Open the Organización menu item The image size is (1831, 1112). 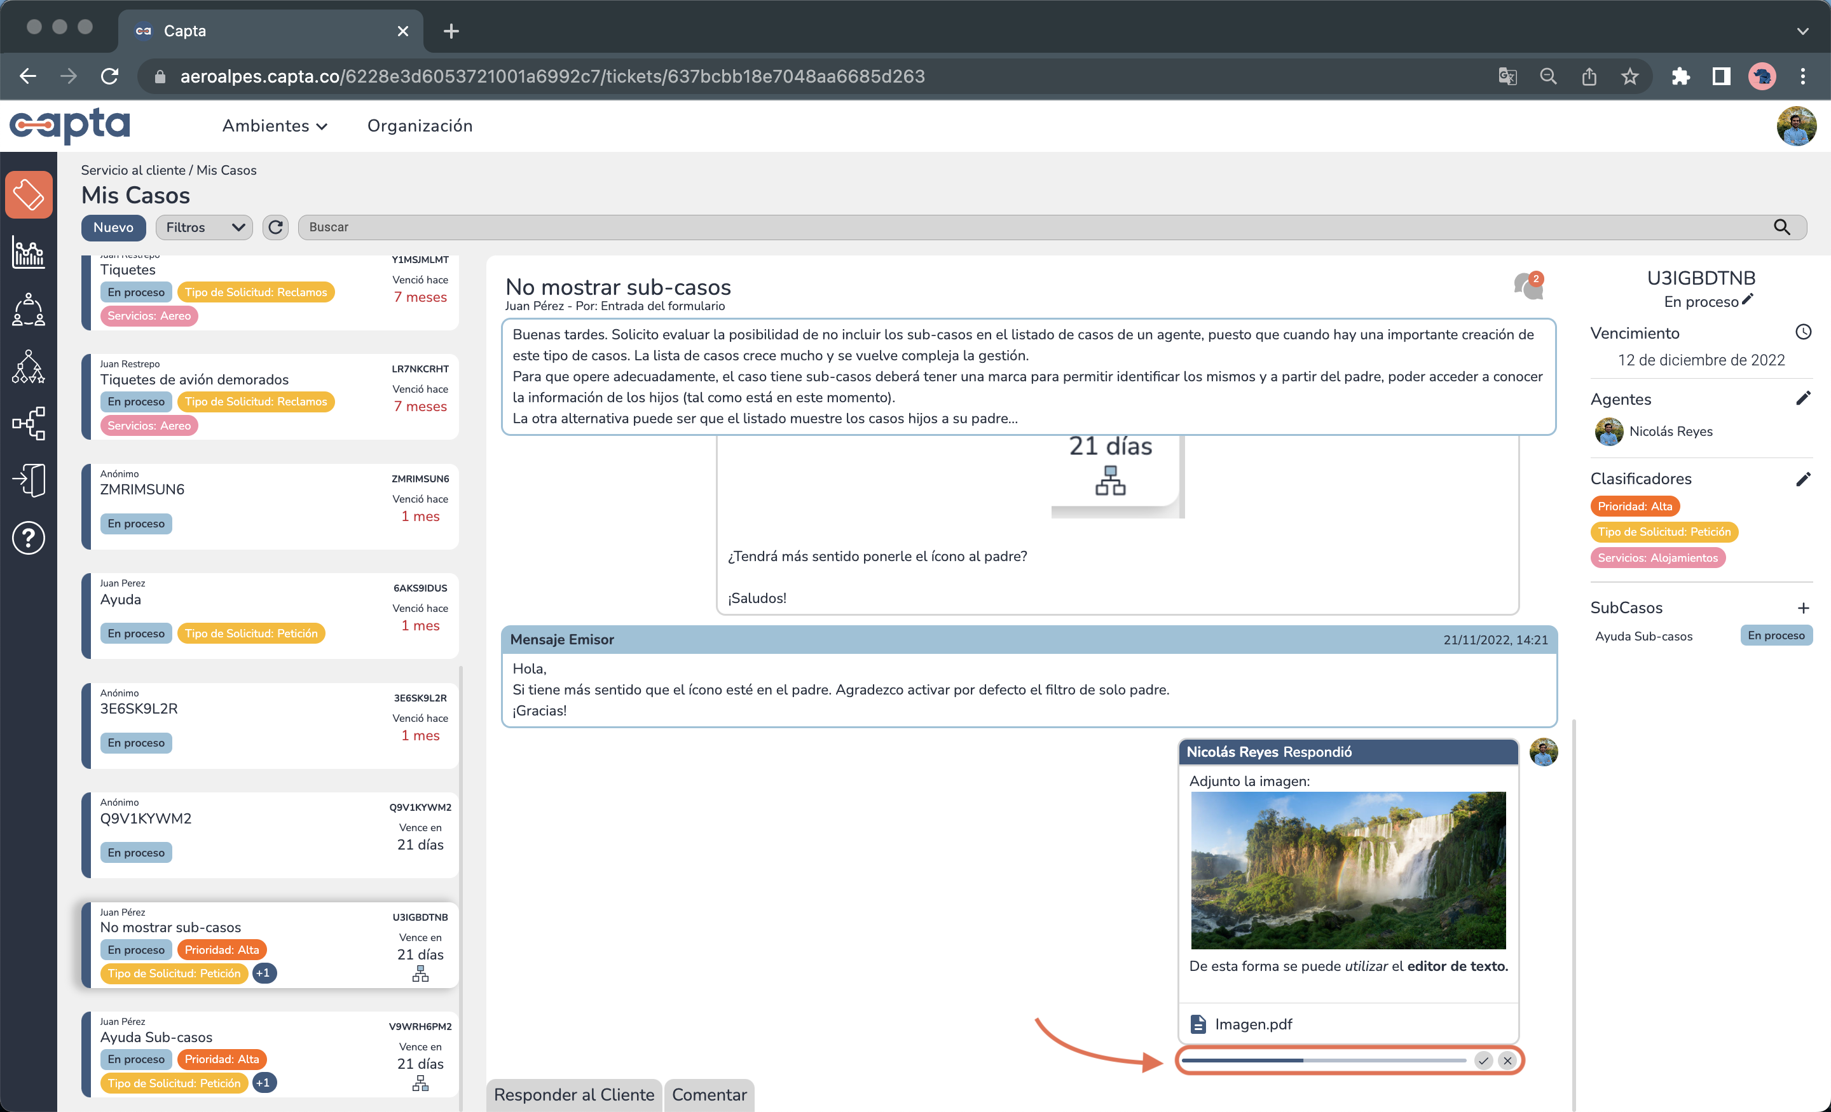[420, 126]
